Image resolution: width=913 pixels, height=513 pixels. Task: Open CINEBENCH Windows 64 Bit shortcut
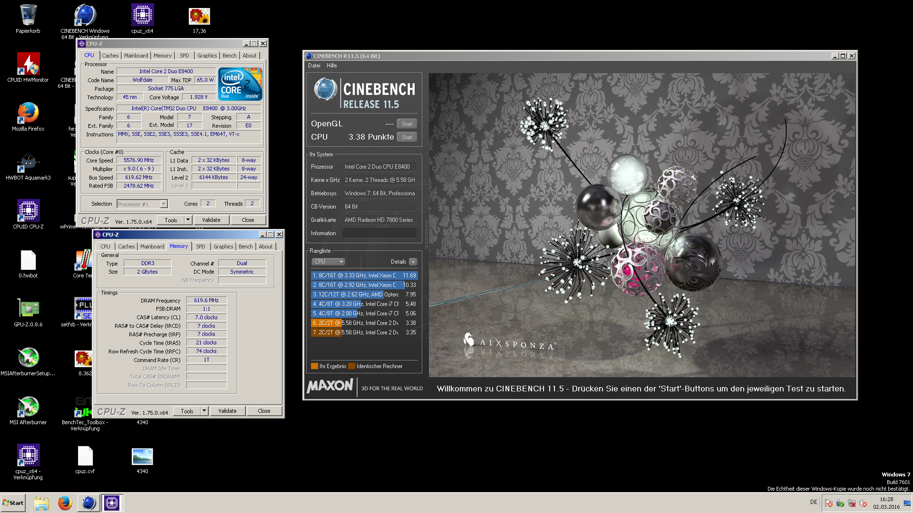click(85, 20)
